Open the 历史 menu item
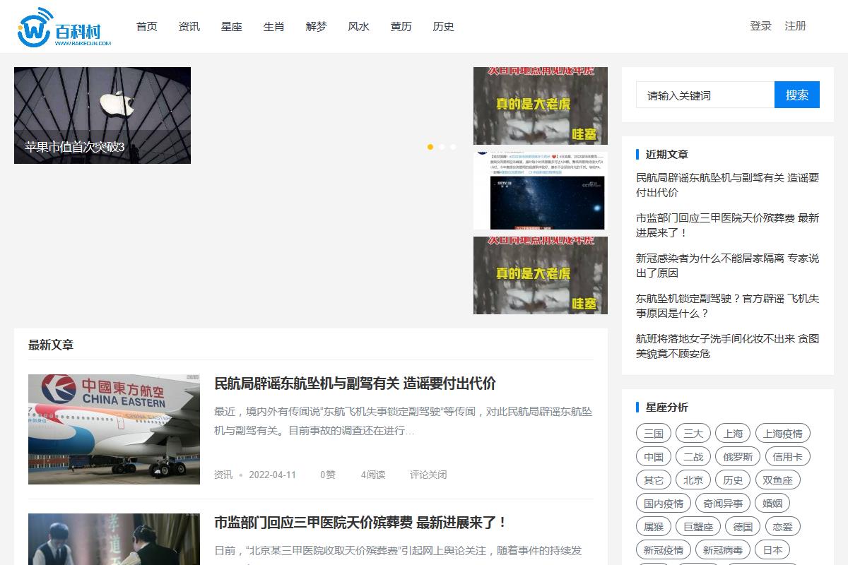Viewport: 848px width, 565px height. [x=444, y=26]
